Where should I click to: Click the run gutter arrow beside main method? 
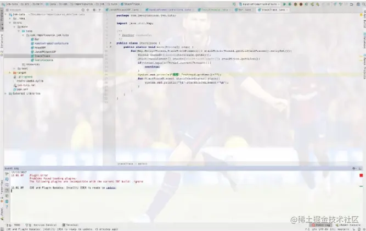click(111, 47)
